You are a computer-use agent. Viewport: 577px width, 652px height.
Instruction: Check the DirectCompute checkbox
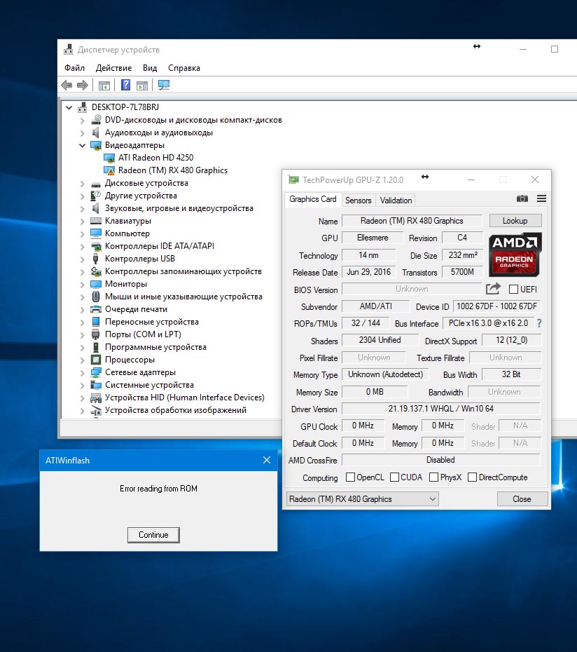[x=472, y=477]
